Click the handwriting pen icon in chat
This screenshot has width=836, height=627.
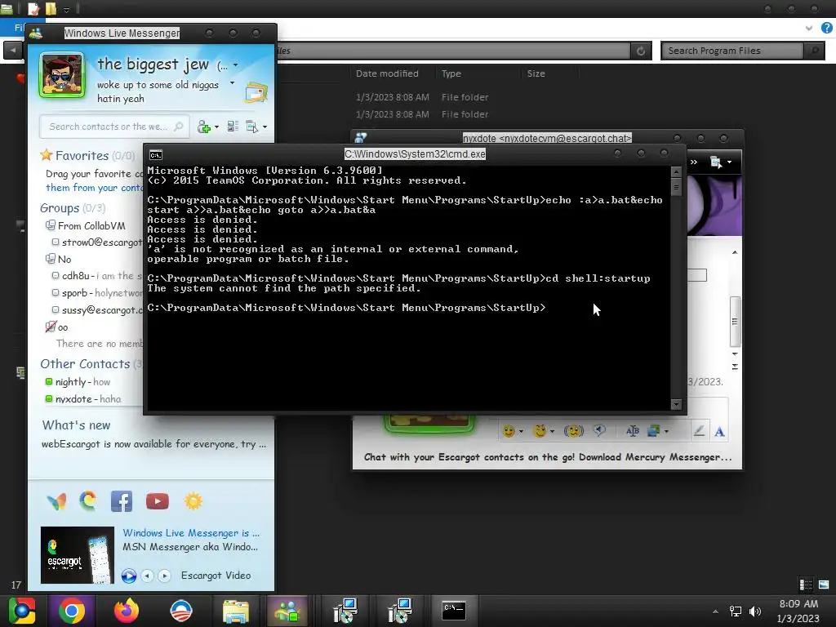(x=699, y=431)
